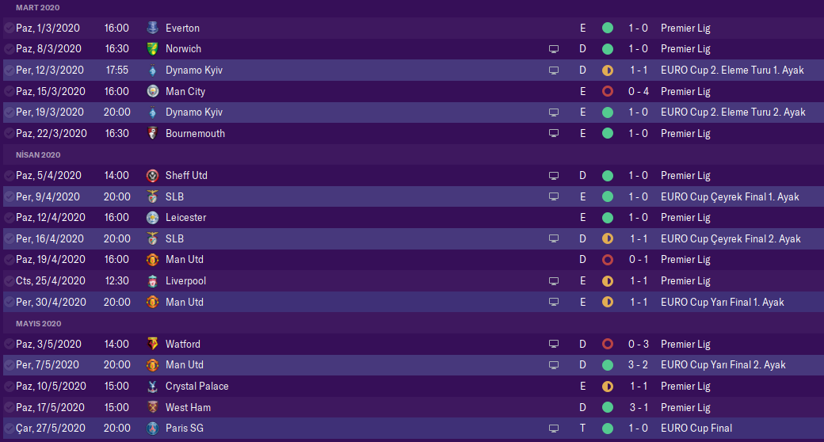
Task: Click the Norwich club crest
Action: 153,49
